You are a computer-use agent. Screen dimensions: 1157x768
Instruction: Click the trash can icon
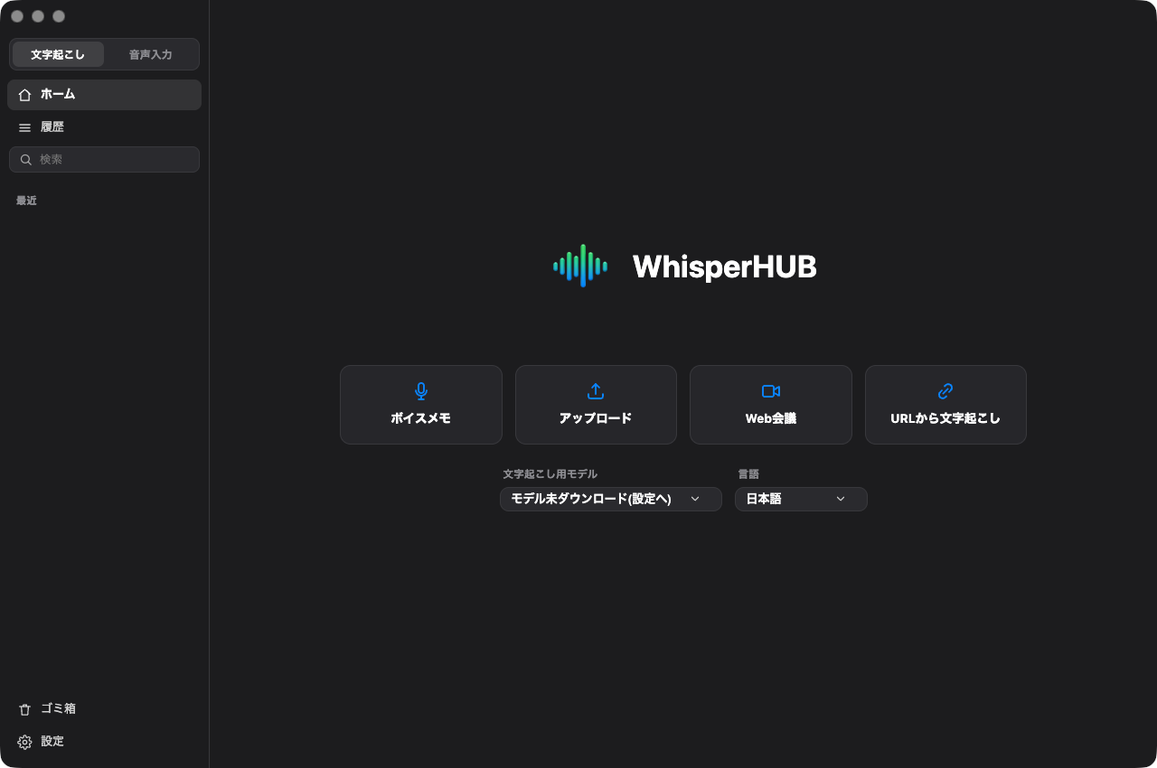tap(24, 709)
